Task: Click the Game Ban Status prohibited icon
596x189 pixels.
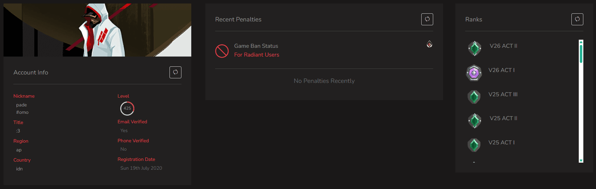Action: tap(222, 51)
